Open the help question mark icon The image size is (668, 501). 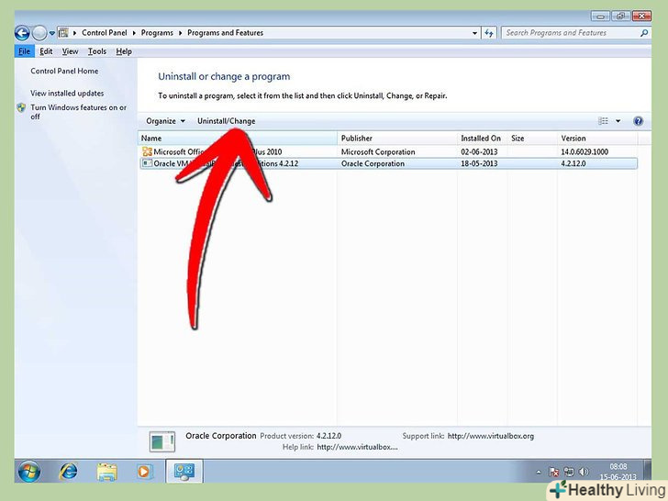[637, 121]
